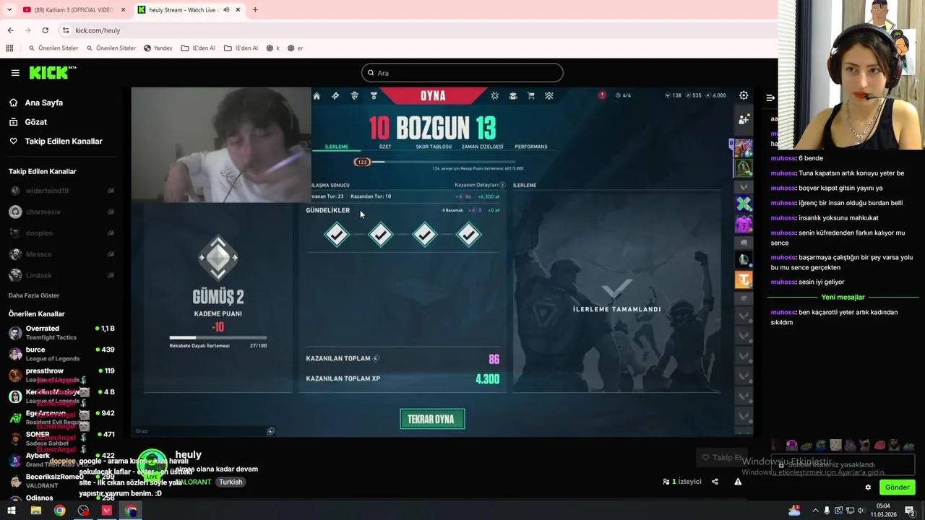Open the Chrome apps grid icon
This screenshot has height=520, width=925.
[x=9, y=48]
